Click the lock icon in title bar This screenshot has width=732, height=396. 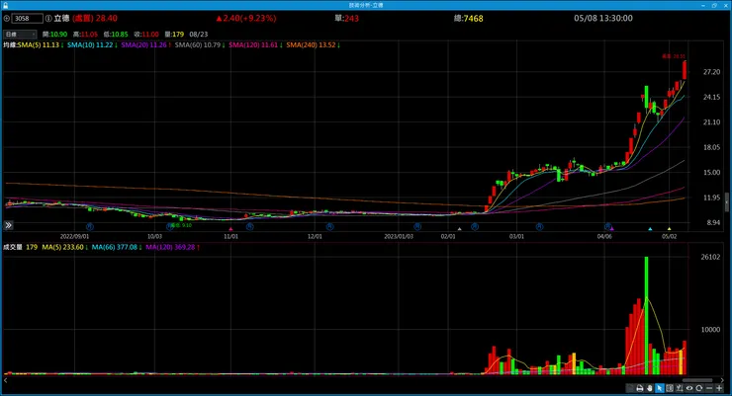[5, 5]
